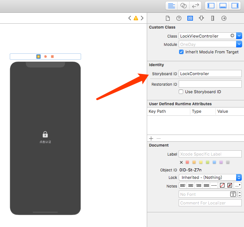Expand the Module dropdown list
Image resolution: width=244 pixels, height=227 pixels.
[x=239, y=44]
